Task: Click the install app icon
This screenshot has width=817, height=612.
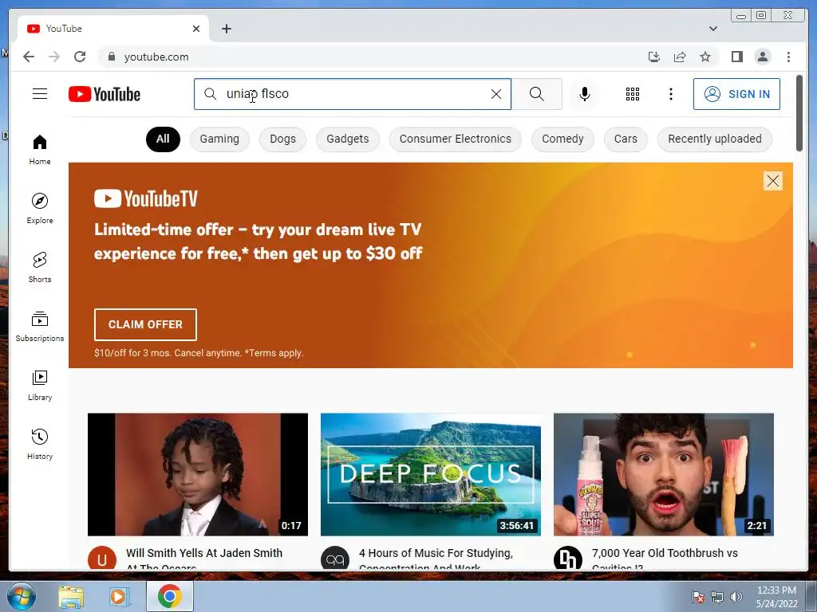Action: [654, 57]
